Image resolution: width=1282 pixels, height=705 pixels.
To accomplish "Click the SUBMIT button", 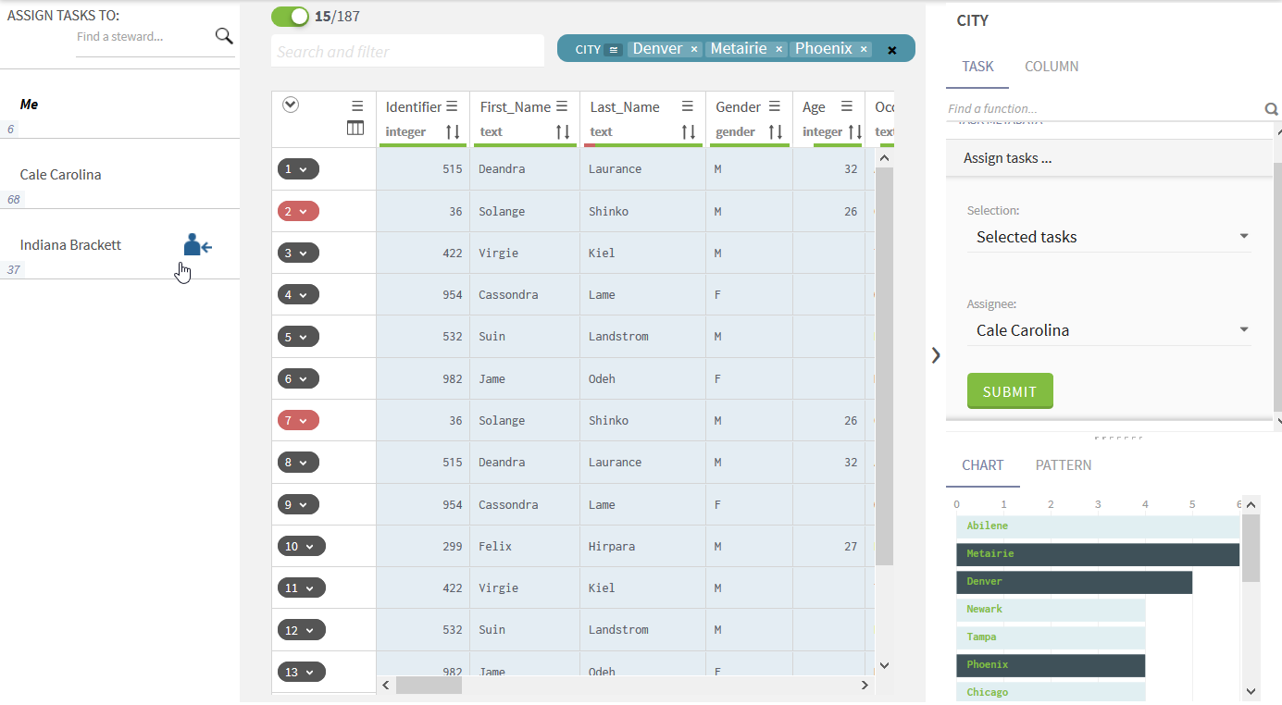I will coord(1010,391).
